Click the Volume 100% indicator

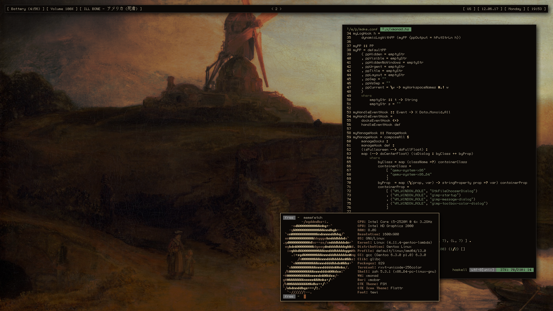62,9
